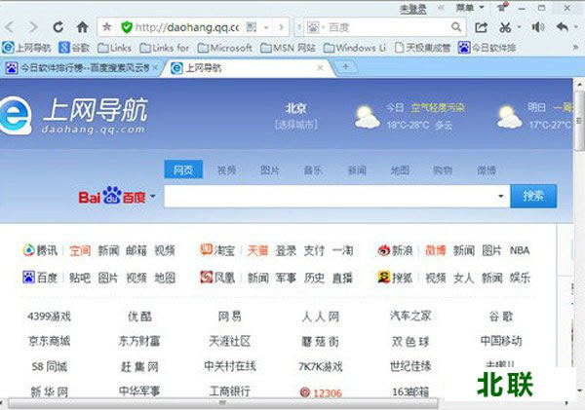Image resolution: width=585 pixels, height=410 pixels.
Task: Open the 优酷 link
Action: (x=139, y=317)
